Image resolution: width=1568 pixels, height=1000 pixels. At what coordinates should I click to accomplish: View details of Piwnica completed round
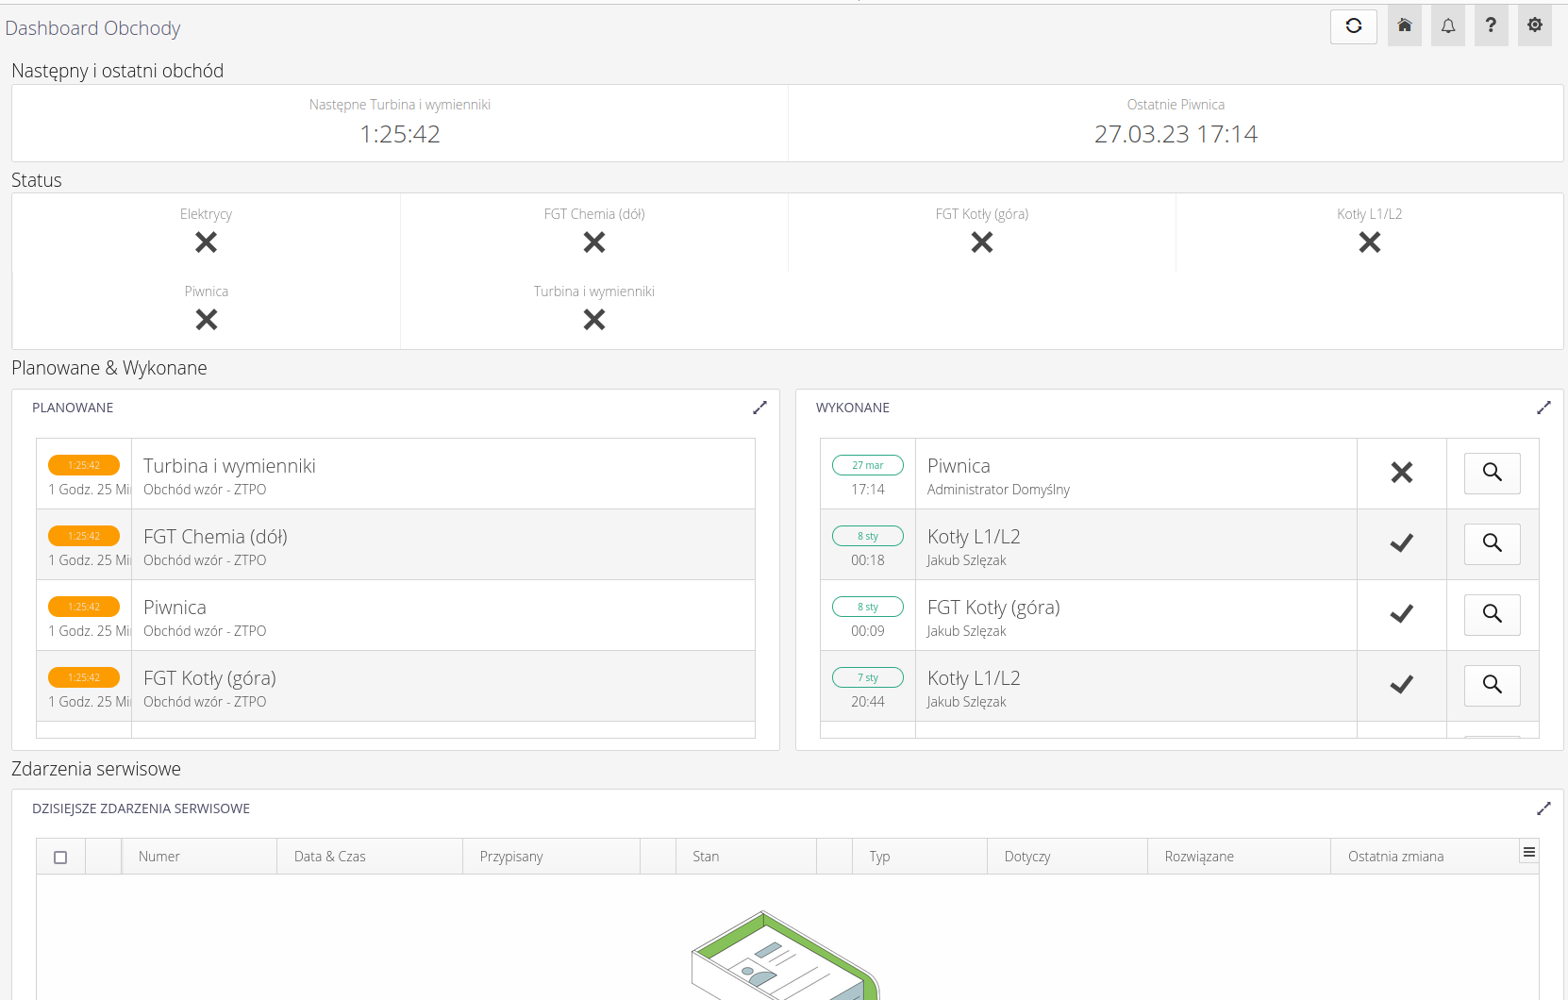1492,473
